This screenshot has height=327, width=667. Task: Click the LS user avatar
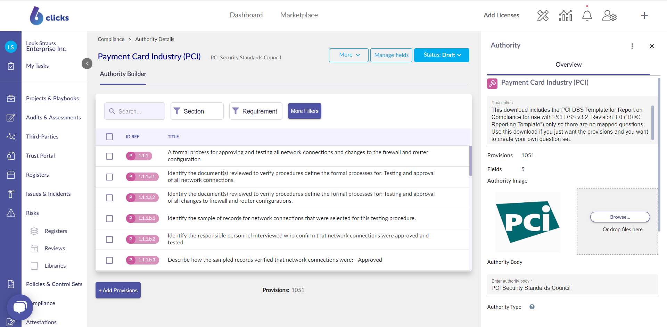click(x=11, y=47)
